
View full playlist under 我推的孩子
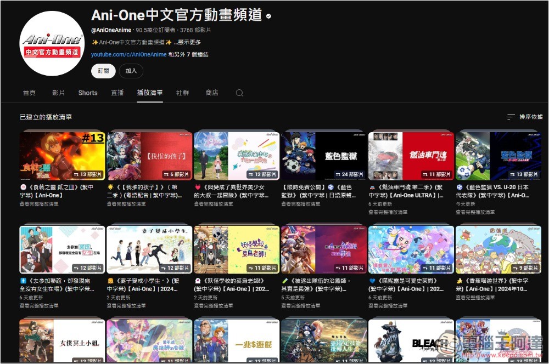click(x=126, y=204)
